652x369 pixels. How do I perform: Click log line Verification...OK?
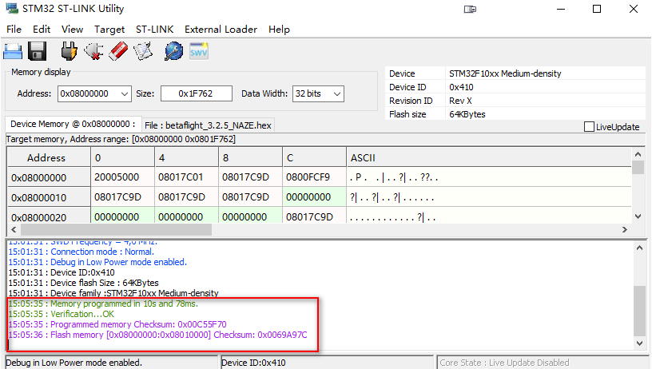tap(61, 314)
